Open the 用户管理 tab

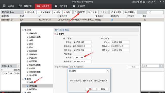coord(61,6)
